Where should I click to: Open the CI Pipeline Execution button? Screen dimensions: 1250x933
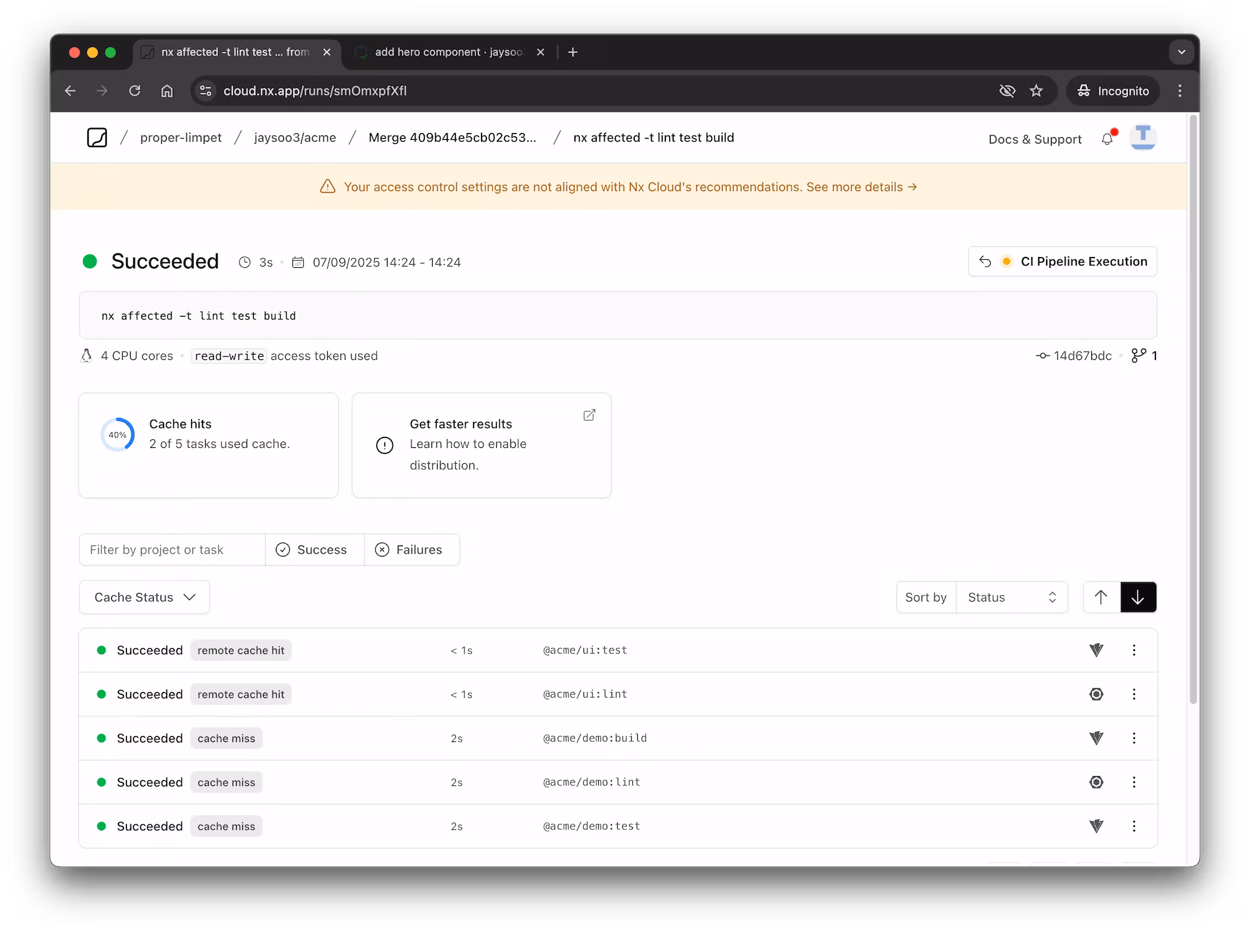(x=1063, y=262)
